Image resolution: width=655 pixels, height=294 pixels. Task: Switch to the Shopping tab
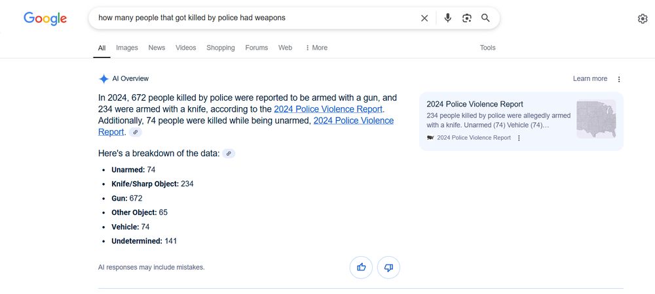[x=221, y=48]
